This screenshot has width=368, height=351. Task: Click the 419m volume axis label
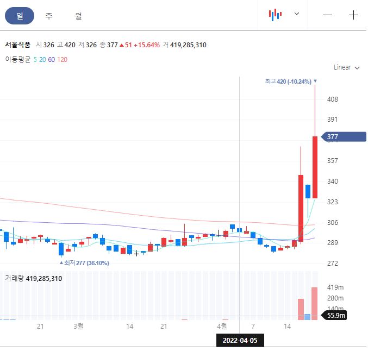coord(335,287)
